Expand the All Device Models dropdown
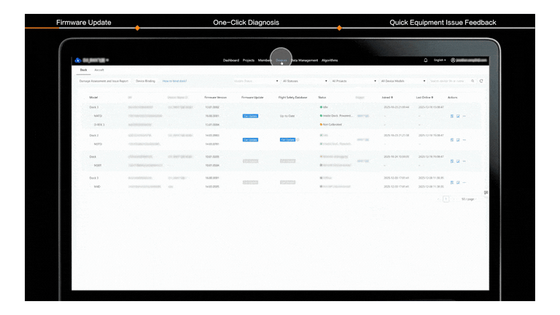This screenshot has width=560, height=315. 402,81
